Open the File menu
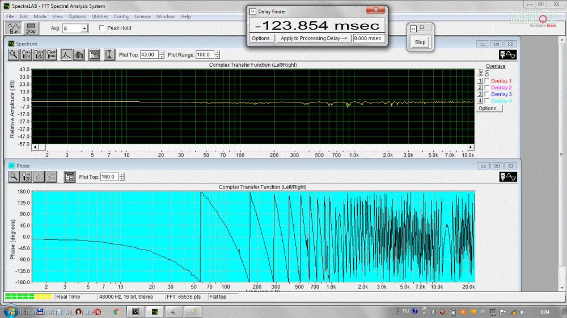This screenshot has height=318, width=567. click(10, 16)
